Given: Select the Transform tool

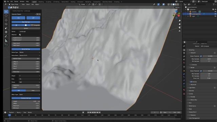Looking at the screenshot, I should (x=6, y=32).
